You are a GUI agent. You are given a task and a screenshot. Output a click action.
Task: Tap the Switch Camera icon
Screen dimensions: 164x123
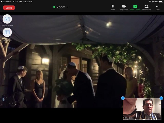coord(7,19)
